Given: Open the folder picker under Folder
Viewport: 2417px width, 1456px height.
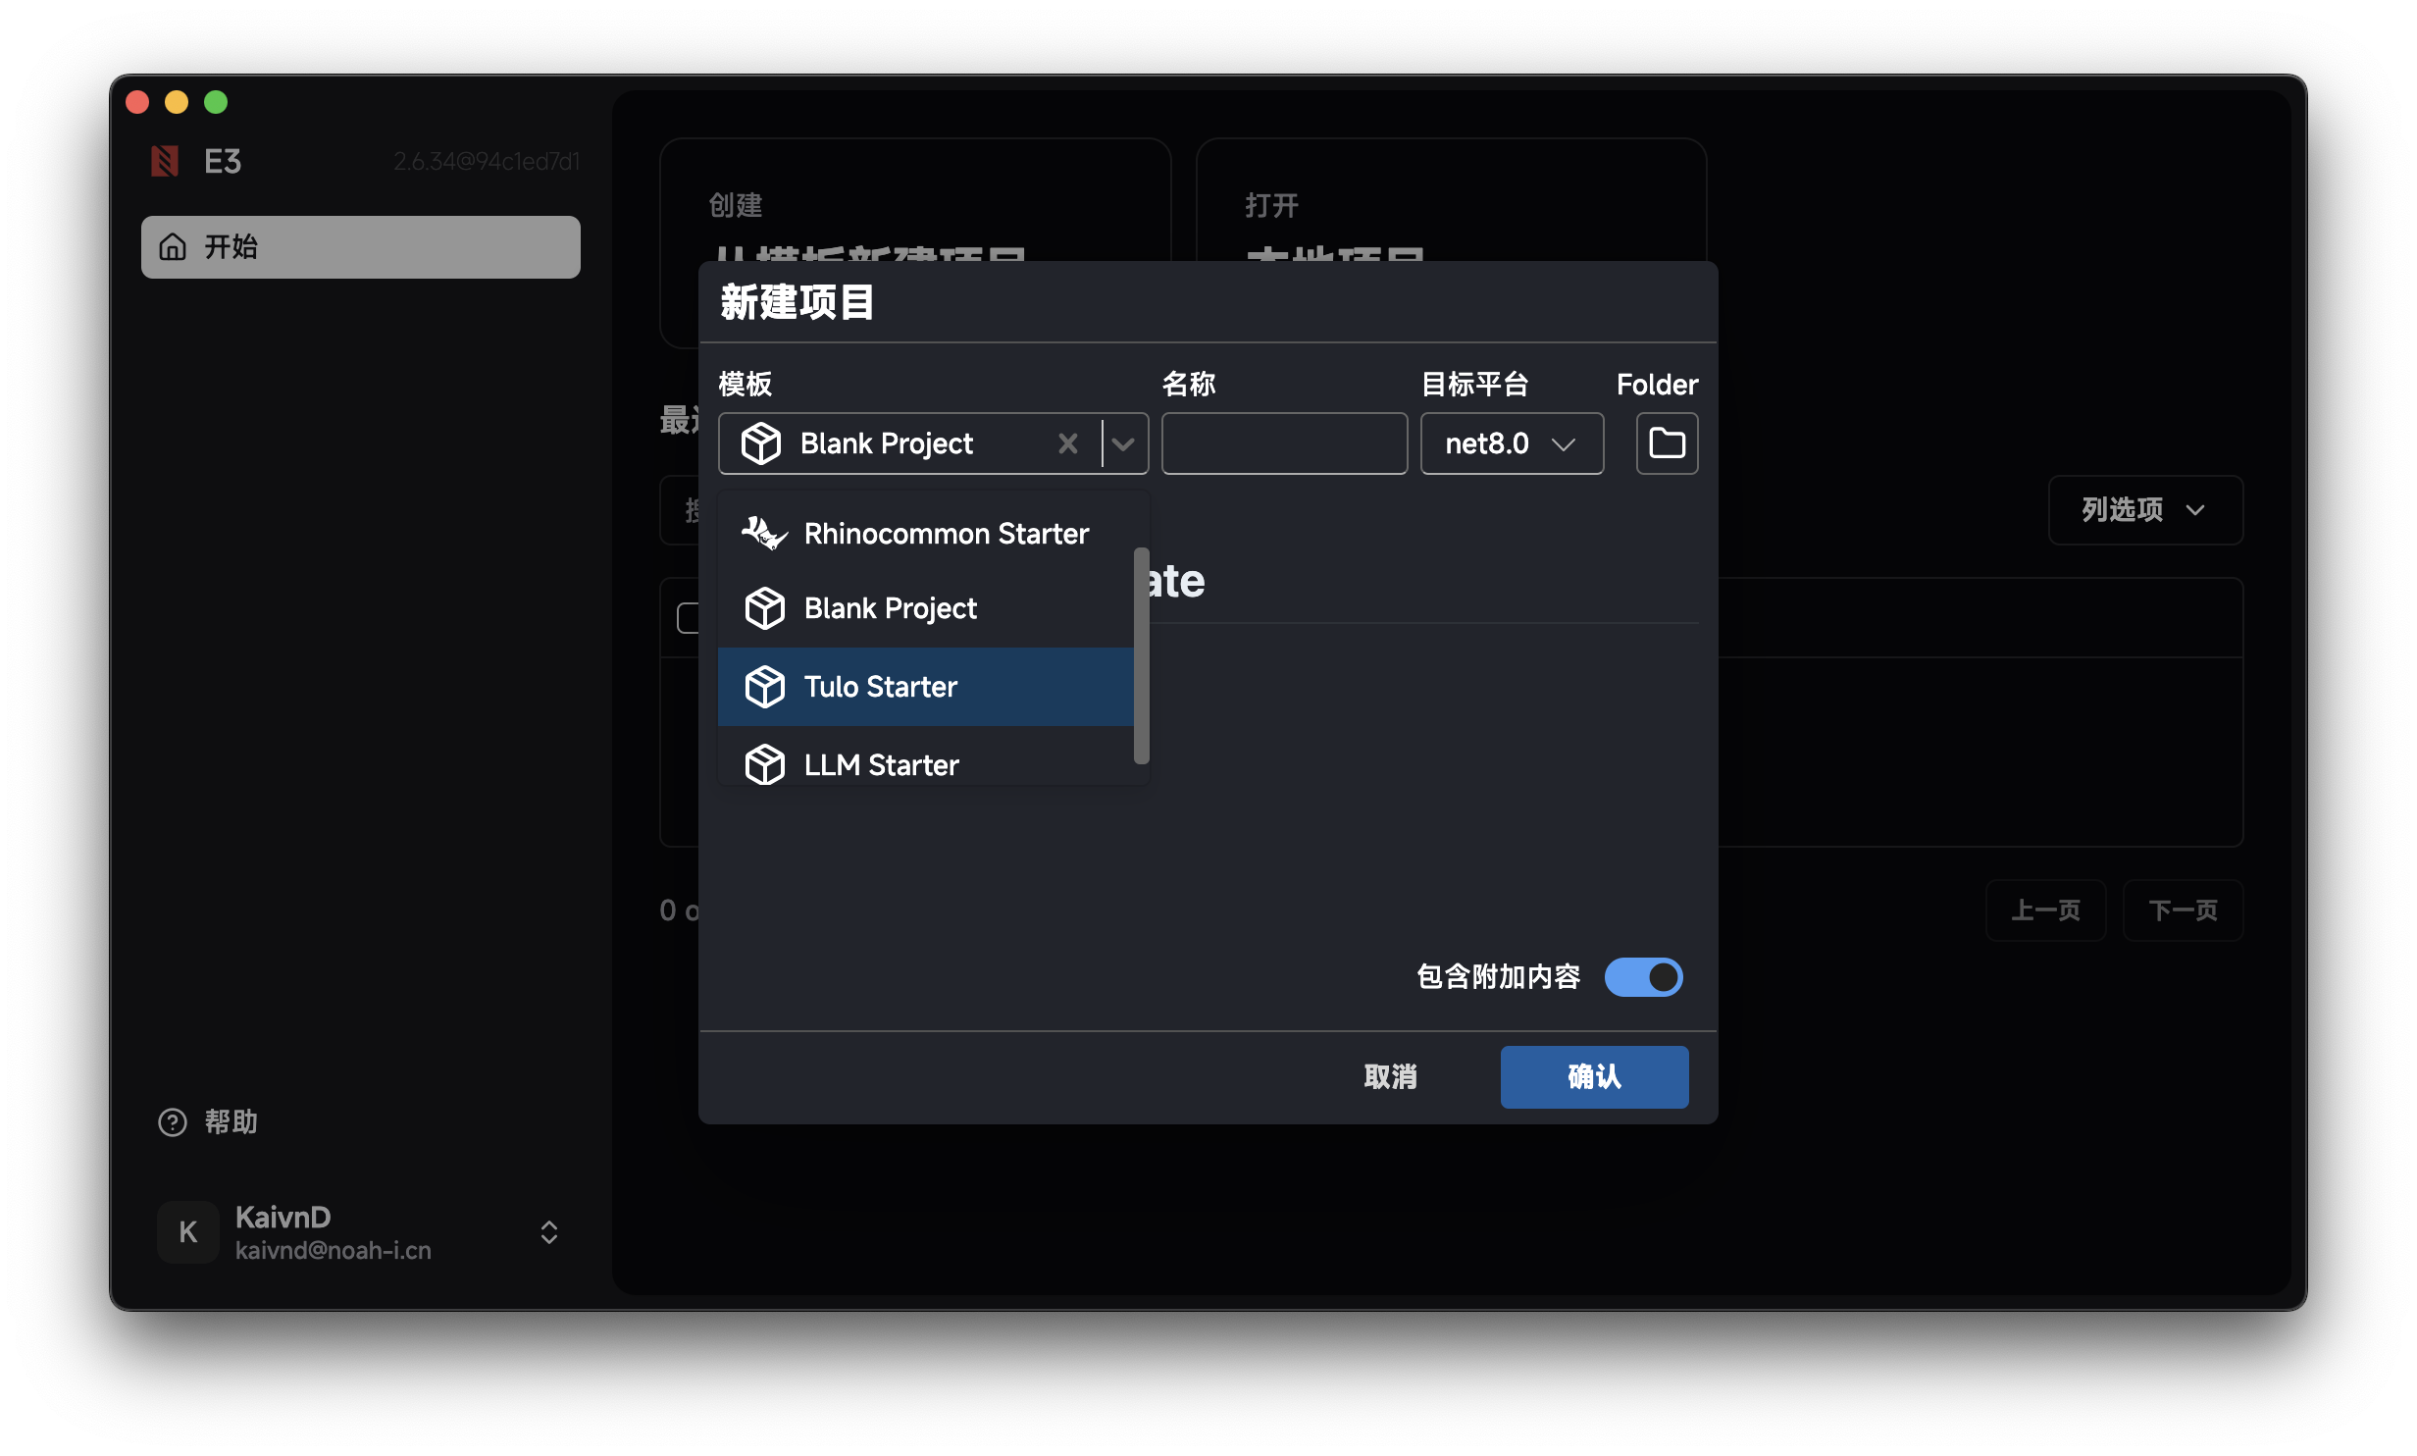Looking at the screenshot, I should click(1666, 443).
